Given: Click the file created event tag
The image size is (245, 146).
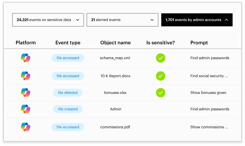Looking at the screenshot, I should 68,109.
